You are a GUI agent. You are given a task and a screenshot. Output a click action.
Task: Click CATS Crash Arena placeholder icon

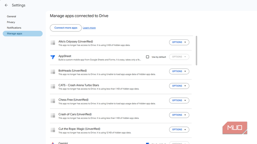pyautogui.click(x=53, y=86)
